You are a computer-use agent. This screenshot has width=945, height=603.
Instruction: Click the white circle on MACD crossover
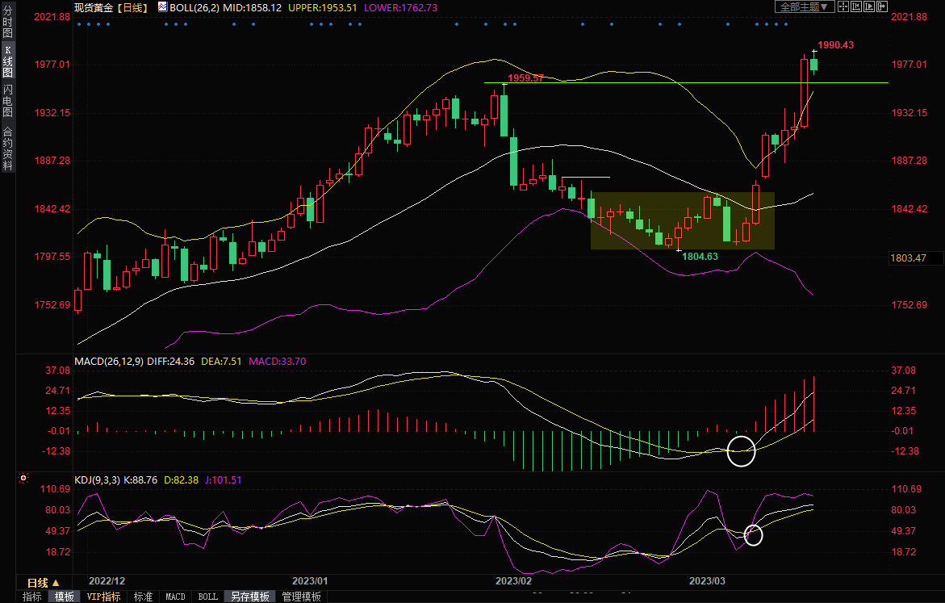point(741,451)
